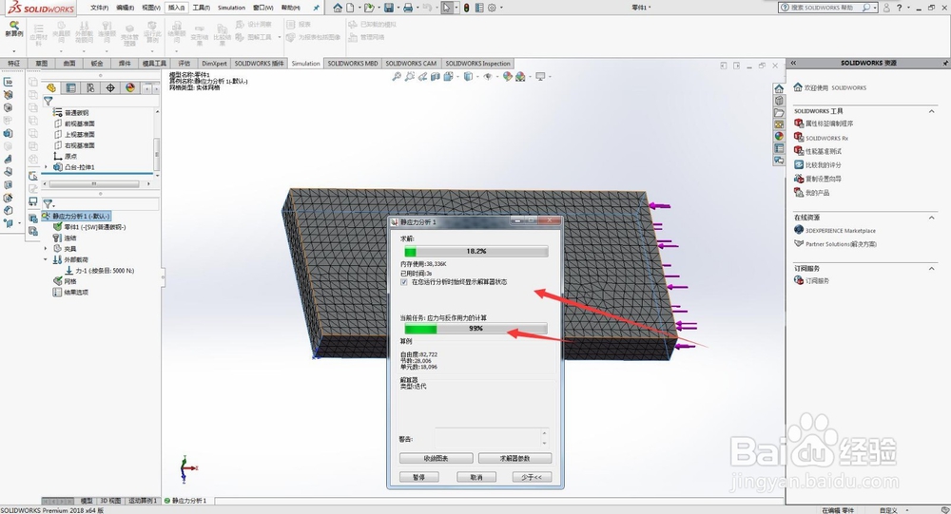Open the Save icon dropdown arrow
The image size is (951, 514).
398,8
